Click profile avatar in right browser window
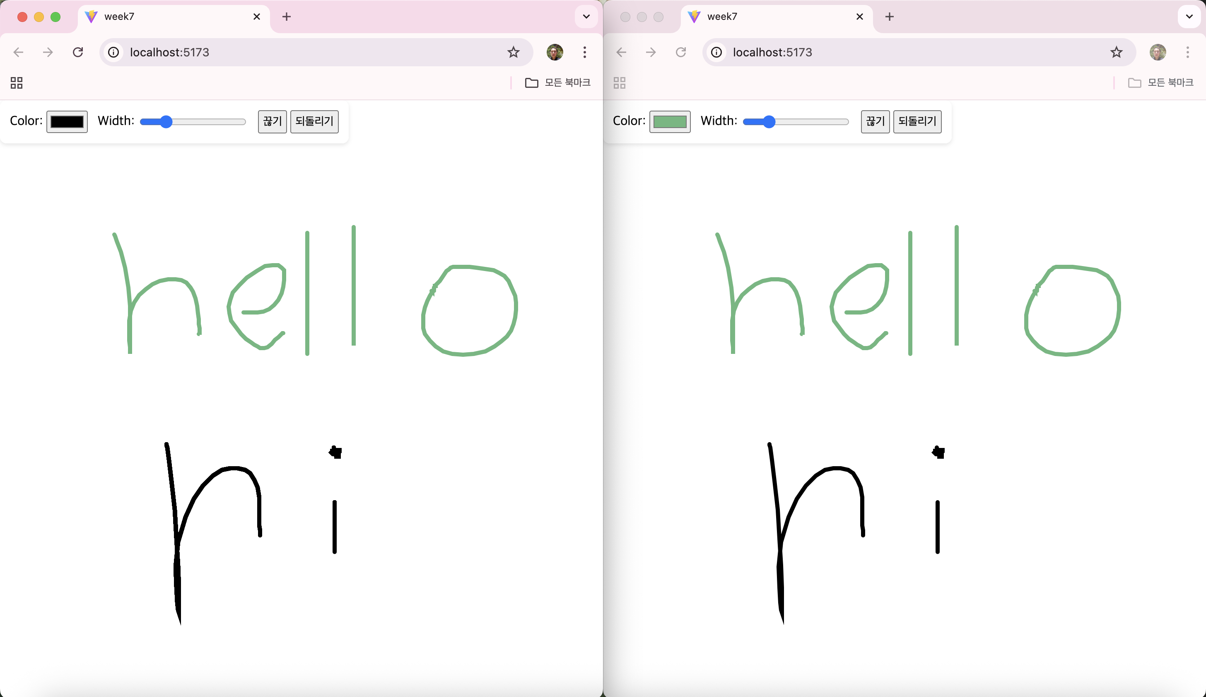 coord(1157,52)
